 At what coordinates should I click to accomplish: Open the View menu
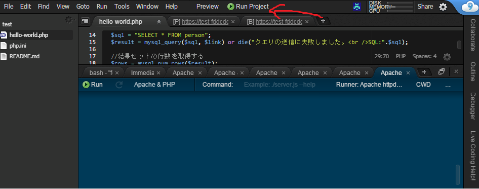coord(63,7)
